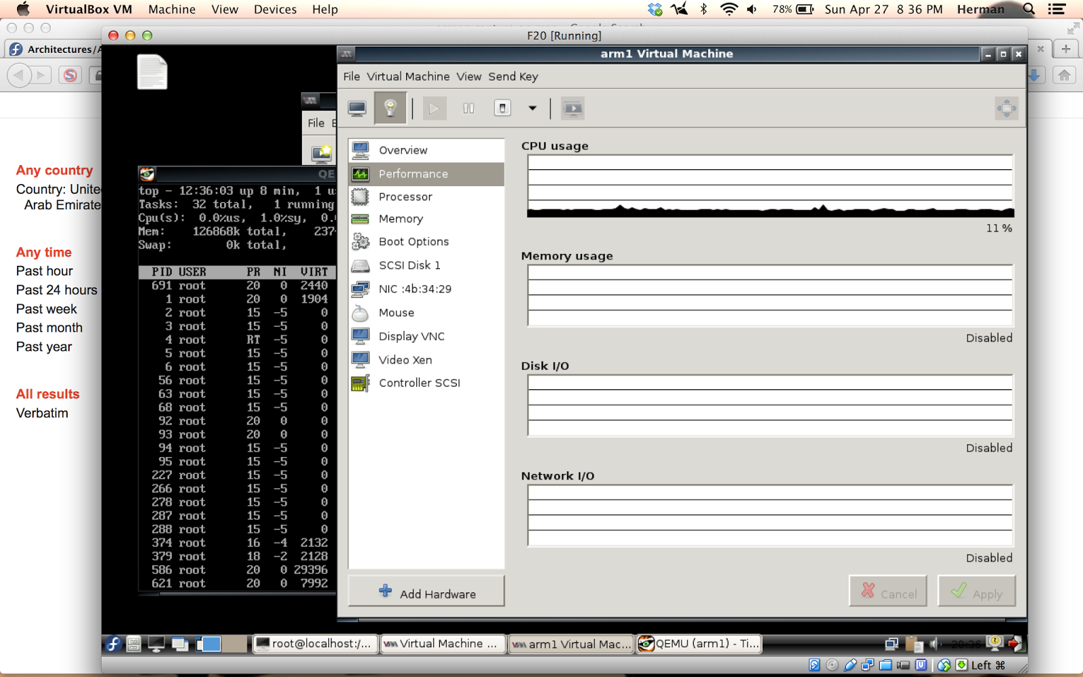
Task: Select Mouse in hardware list
Action: (426, 313)
